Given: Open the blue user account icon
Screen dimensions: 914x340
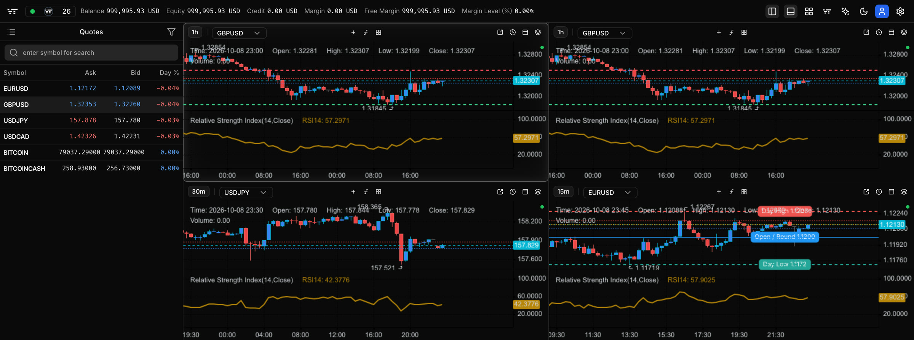Looking at the screenshot, I should coord(882,11).
